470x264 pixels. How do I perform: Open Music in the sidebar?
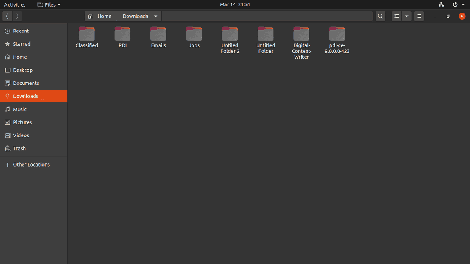[34, 109]
